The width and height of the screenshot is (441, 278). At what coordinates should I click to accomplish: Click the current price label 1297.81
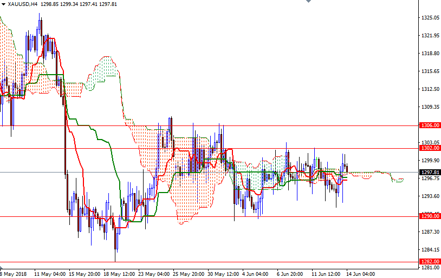[x=430, y=172]
